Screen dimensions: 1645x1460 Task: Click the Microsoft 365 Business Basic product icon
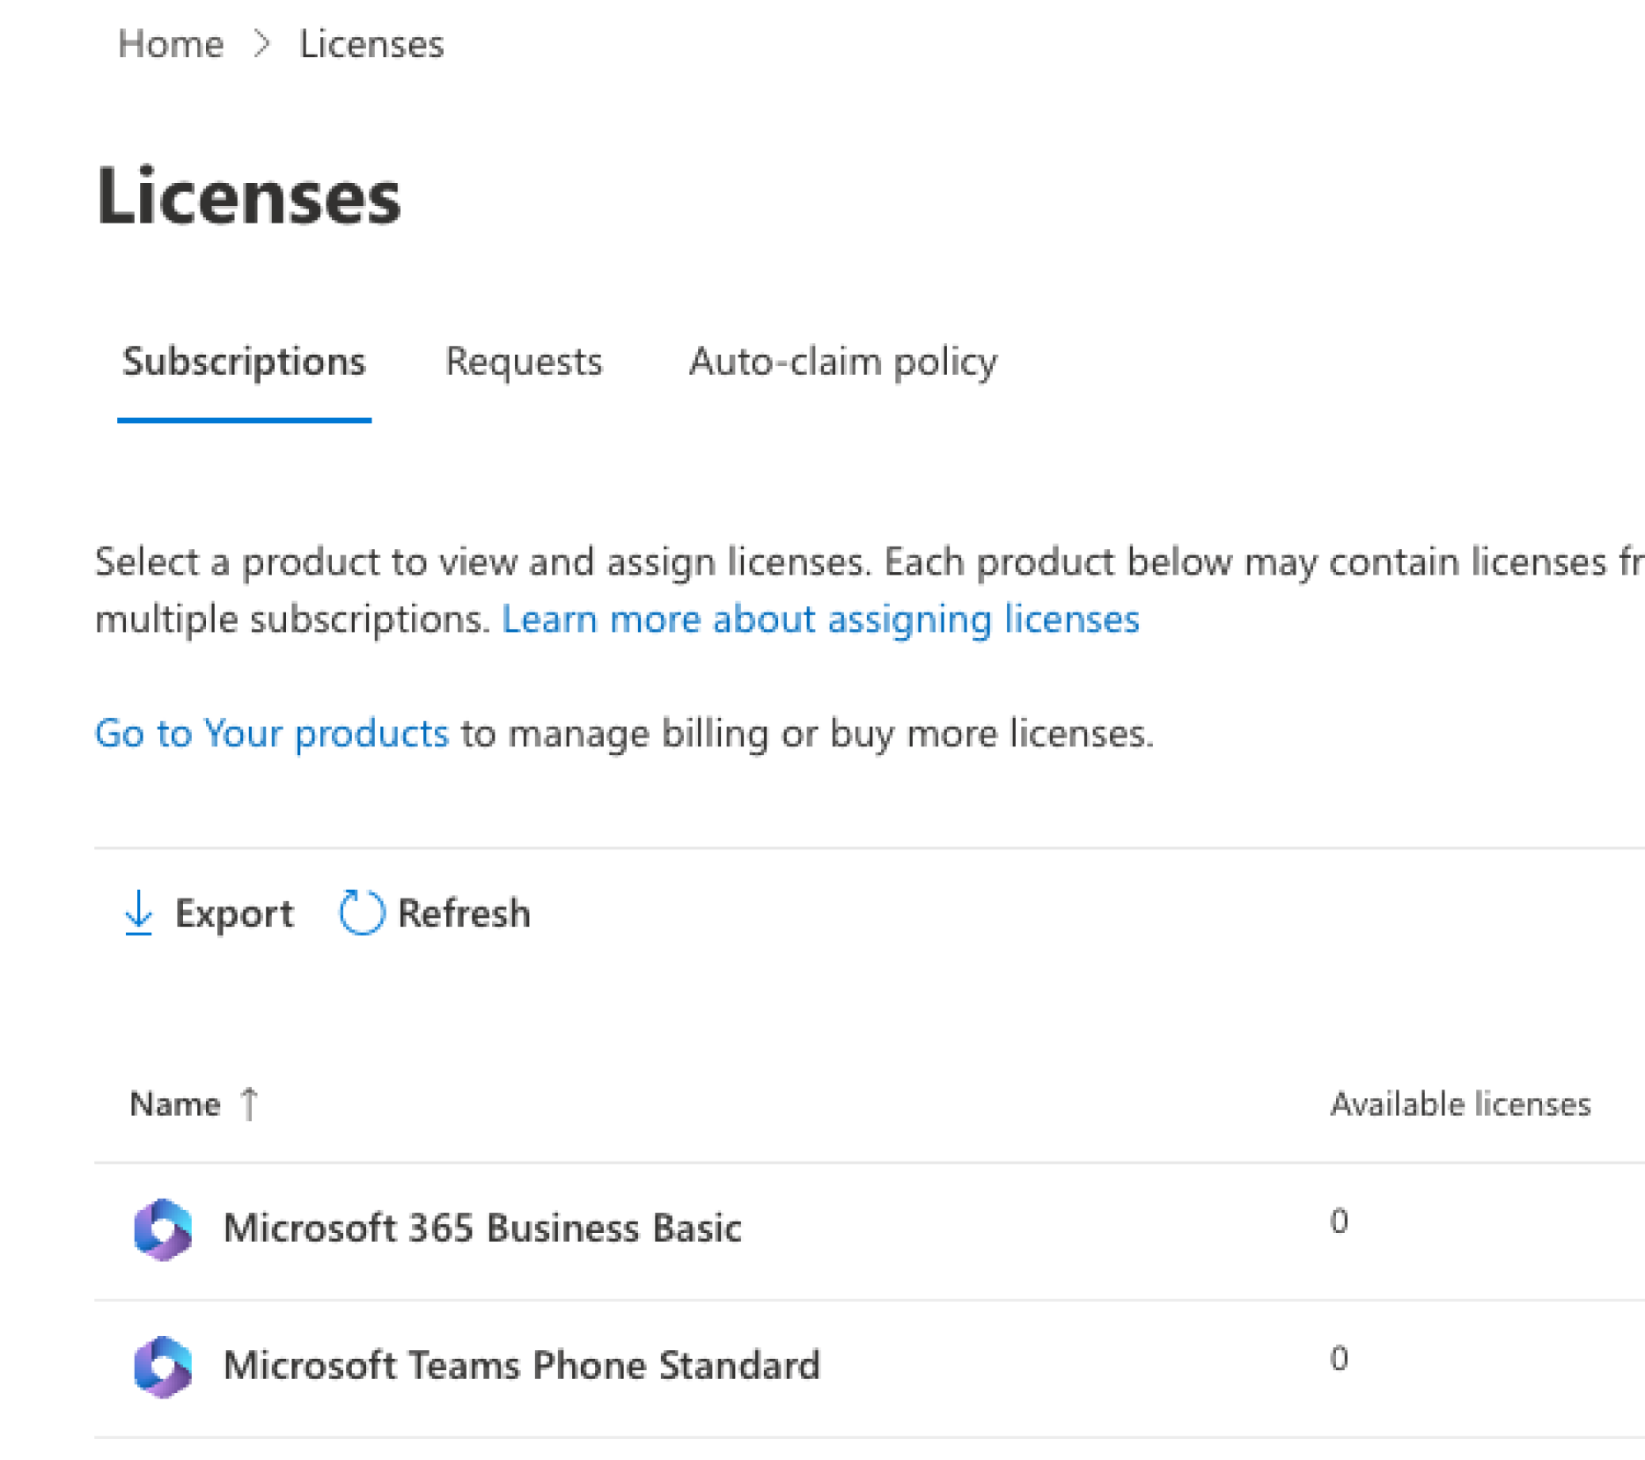(163, 1229)
